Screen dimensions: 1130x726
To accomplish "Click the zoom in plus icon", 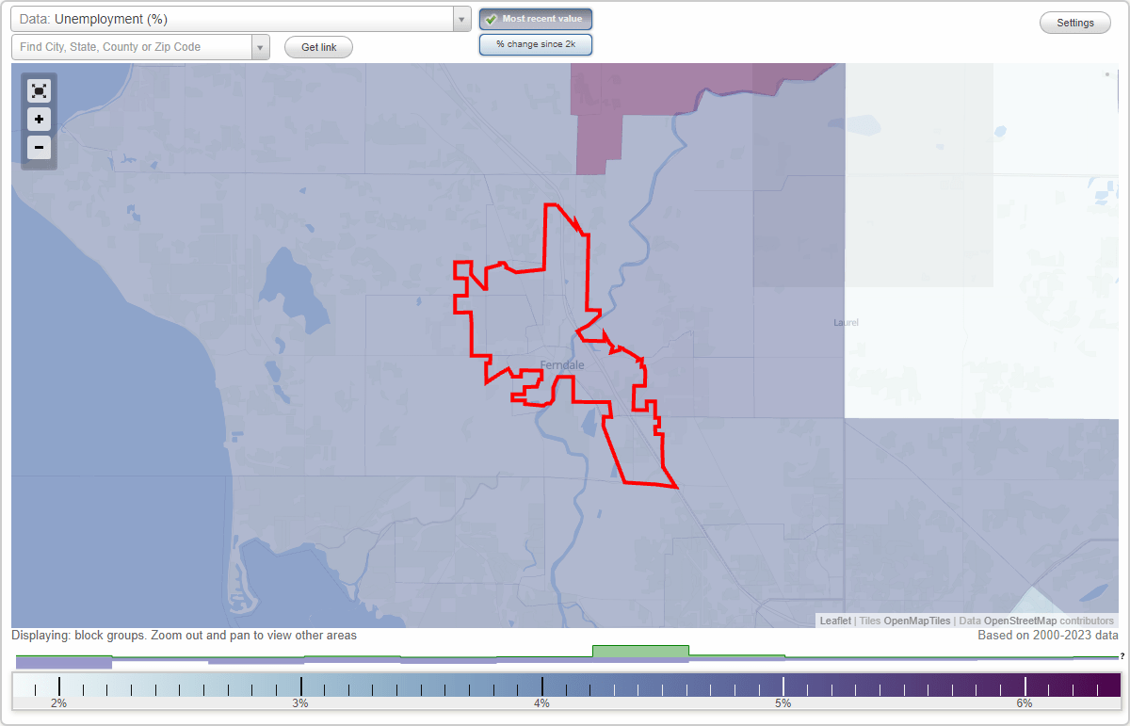I will point(39,120).
